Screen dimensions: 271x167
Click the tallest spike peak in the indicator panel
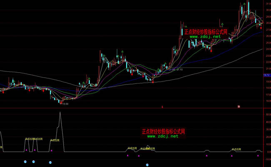click(x=60, y=112)
